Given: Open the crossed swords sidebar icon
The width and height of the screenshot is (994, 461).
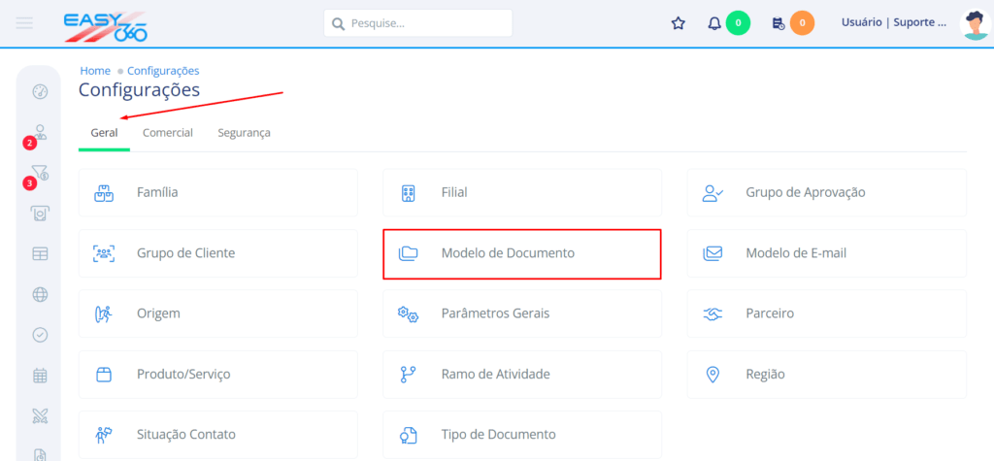Looking at the screenshot, I should 40,416.
